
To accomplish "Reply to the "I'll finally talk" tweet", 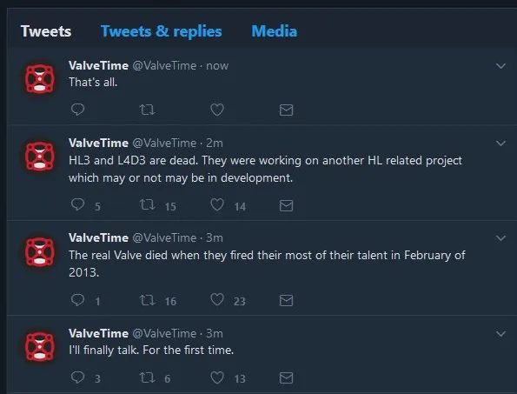I will pos(78,377).
